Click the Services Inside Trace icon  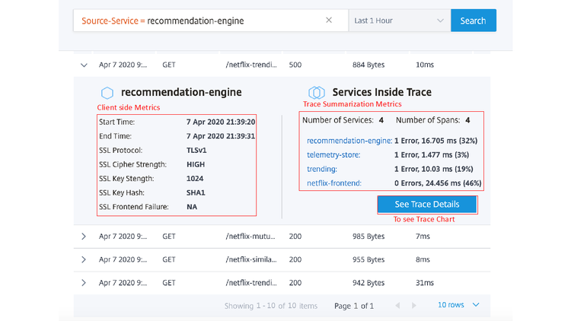pyautogui.click(x=317, y=93)
